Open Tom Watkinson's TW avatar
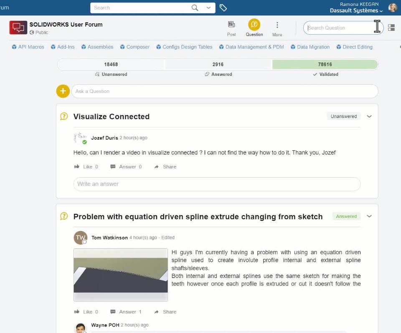 80,238
